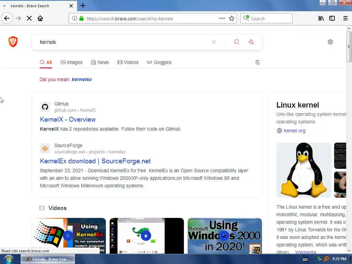Click the Firefox search box
Image resolution: width=352 pixels, height=264 pixels.
pos(266,19)
